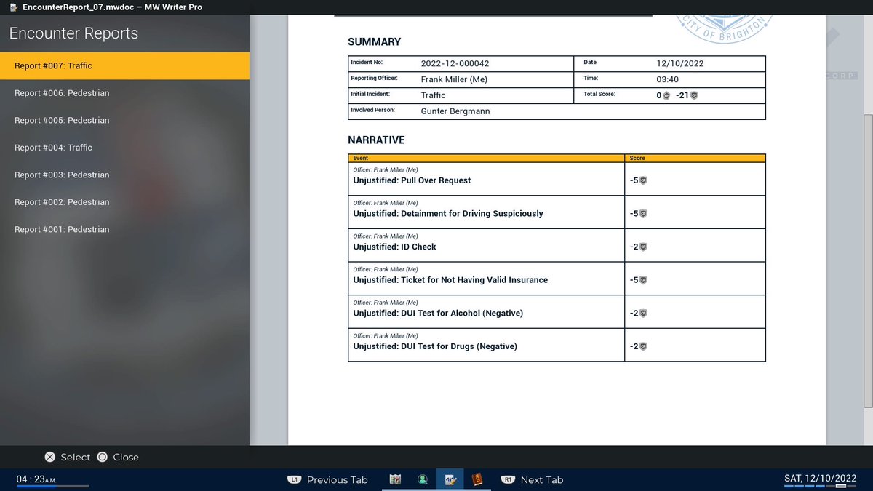This screenshot has width=873, height=491.
Task: Open Report #004: Traffic
Action: pyautogui.click(x=124, y=148)
